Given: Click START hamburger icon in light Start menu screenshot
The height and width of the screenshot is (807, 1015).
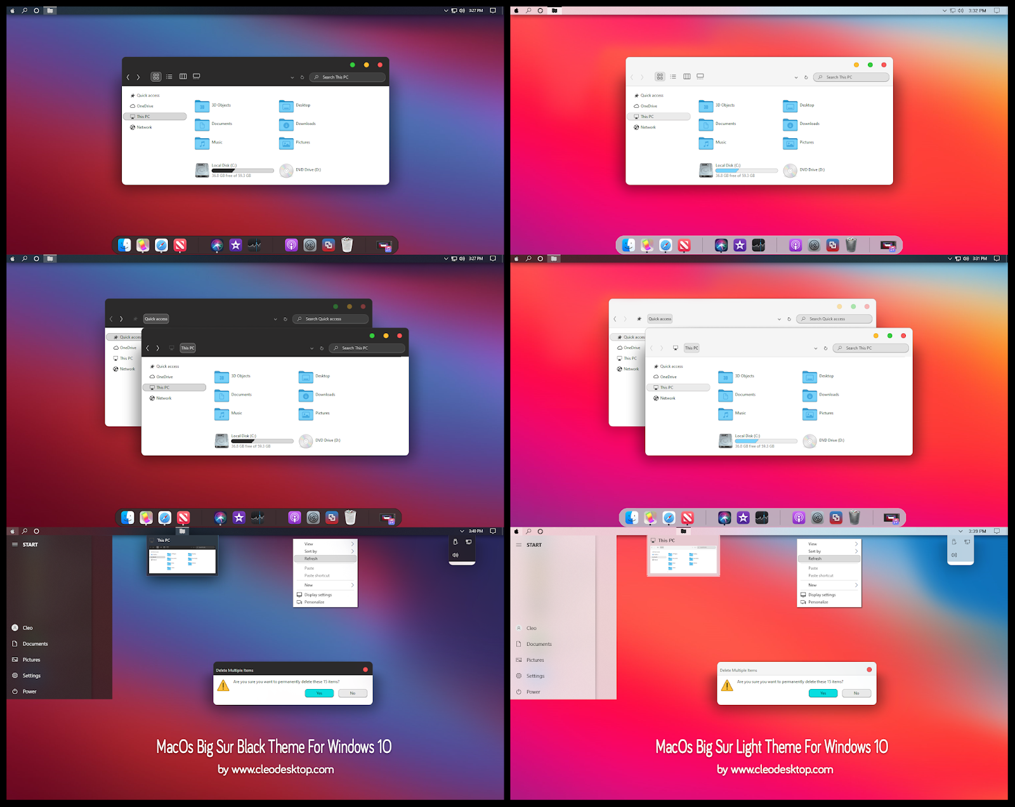Looking at the screenshot, I should 519,545.
